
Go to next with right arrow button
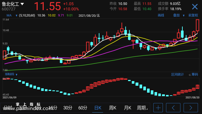coord(191,108)
